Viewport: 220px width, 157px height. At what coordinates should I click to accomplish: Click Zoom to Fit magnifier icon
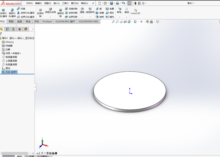[x=113, y=22]
